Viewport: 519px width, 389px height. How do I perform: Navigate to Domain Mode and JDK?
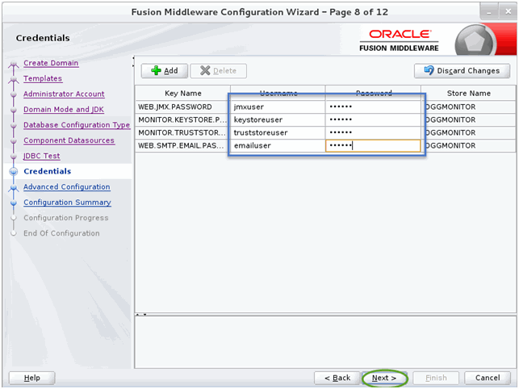click(x=64, y=110)
